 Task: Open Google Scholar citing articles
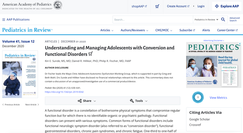point(200,119)
